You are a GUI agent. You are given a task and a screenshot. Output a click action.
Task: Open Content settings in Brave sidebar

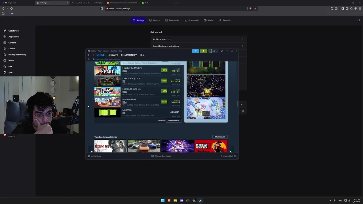12,43
